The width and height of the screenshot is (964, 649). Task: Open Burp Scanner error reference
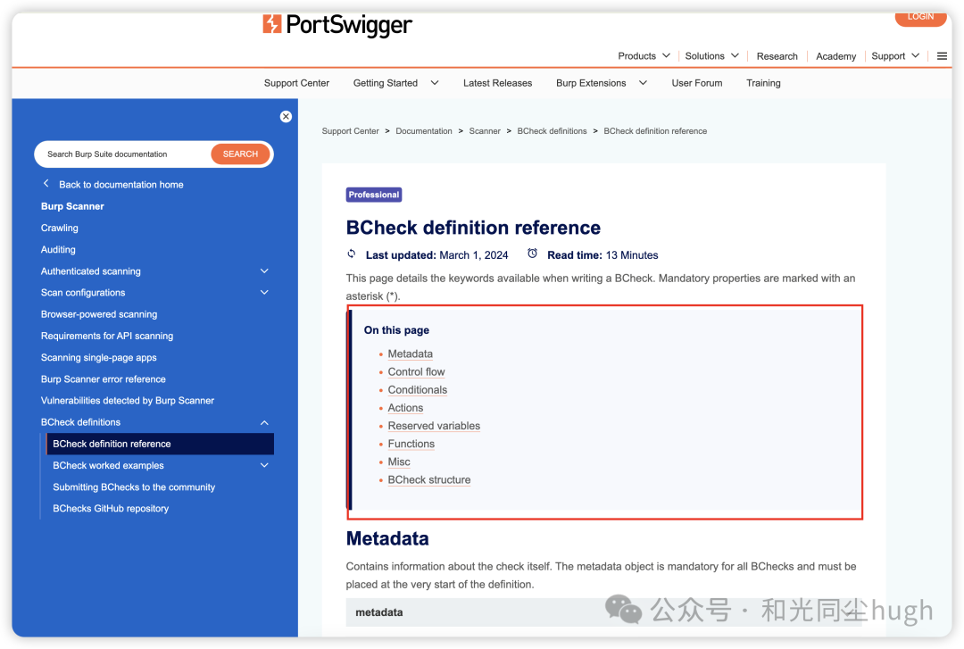coord(104,379)
